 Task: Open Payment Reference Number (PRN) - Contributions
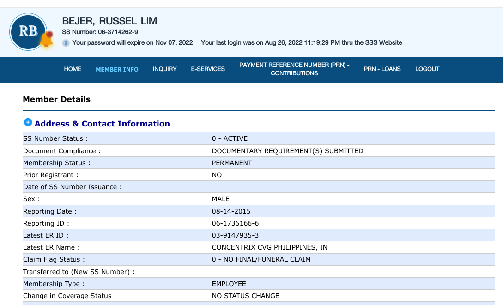(x=294, y=69)
